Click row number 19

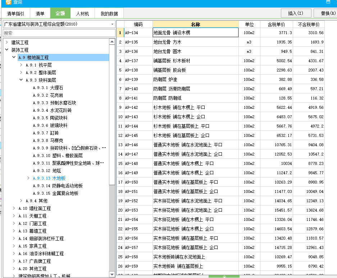pyautogui.click(x=120, y=201)
